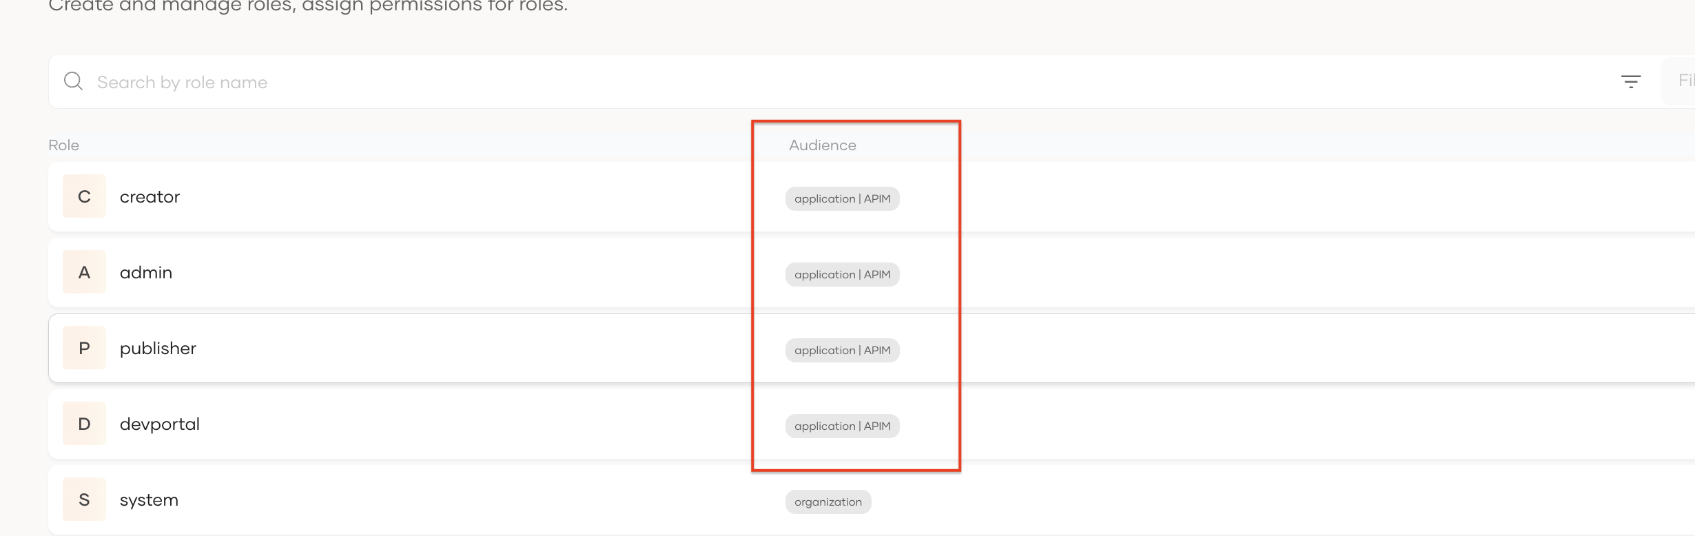This screenshot has width=1695, height=536.
Task: Click devportal's 'application | APIM' audience chip
Action: coord(842,426)
